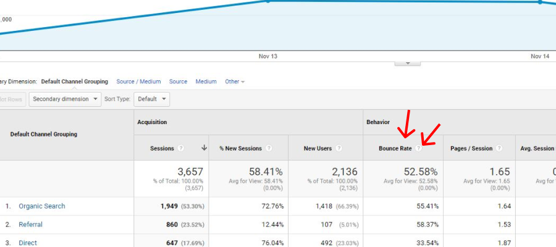This screenshot has height=247, width=556.
Task: Click Organic Search new users 1,418
Action: tap(324, 206)
